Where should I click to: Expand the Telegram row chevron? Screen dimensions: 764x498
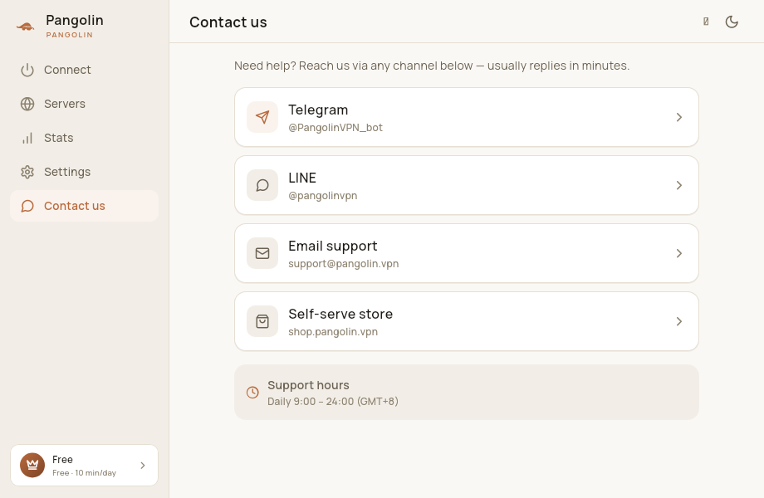(x=679, y=117)
